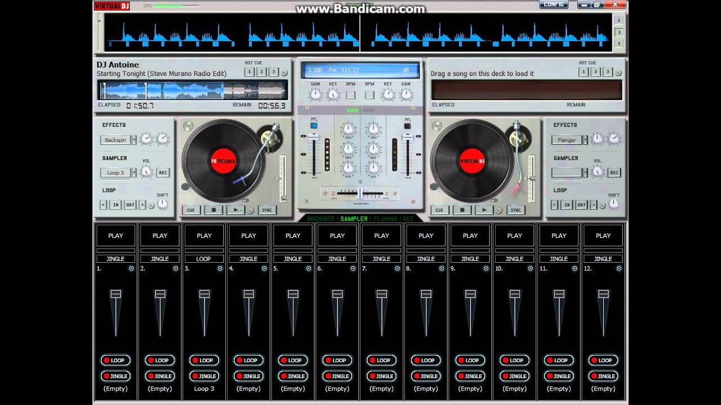The image size is (721, 405).
Task: Click the left channel volume fader
Action: click(313, 138)
